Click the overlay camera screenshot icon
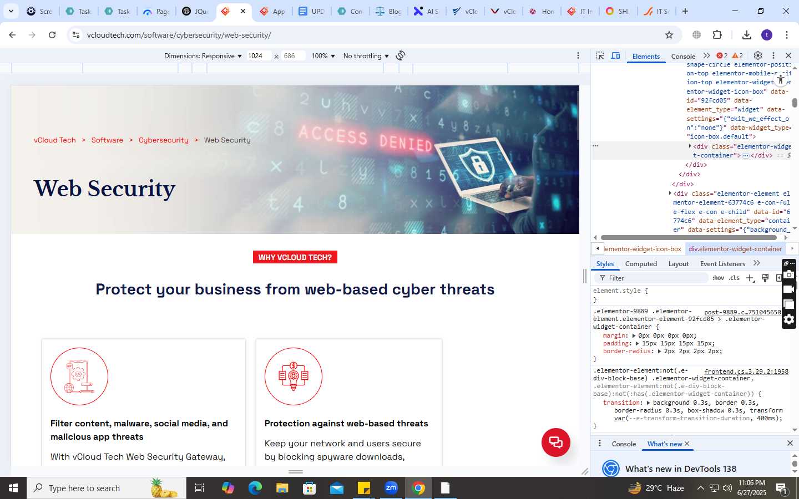The height and width of the screenshot is (499, 799). click(x=789, y=274)
